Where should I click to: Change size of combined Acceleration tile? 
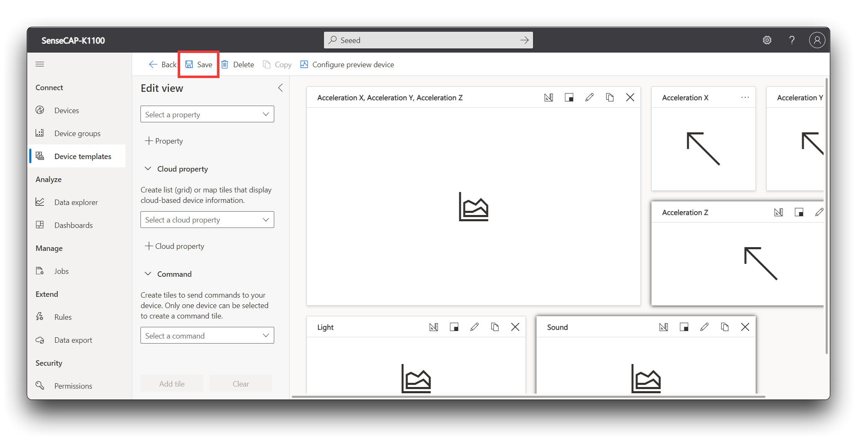[569, 97]
